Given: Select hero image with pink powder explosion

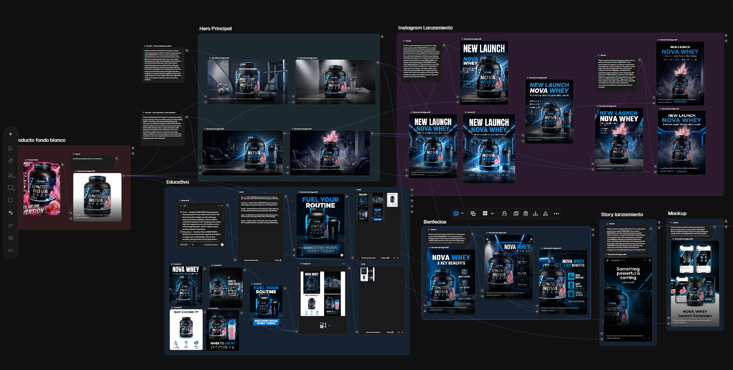Looking at the screenshot, I should click(x=330, y=153).
